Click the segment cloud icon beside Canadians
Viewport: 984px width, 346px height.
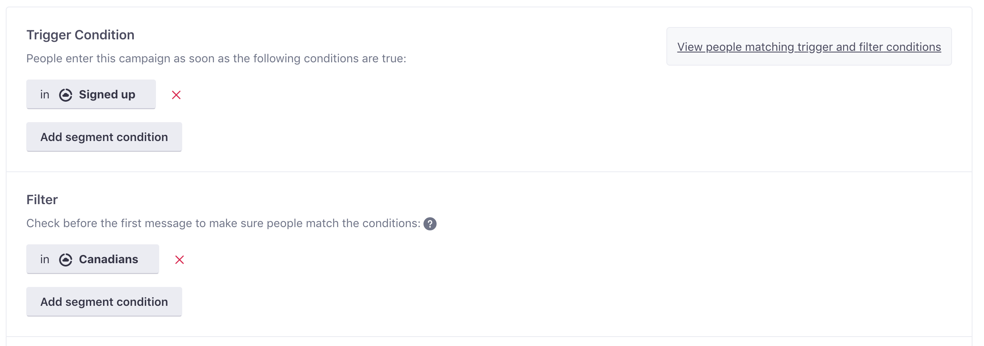point(66,259)
